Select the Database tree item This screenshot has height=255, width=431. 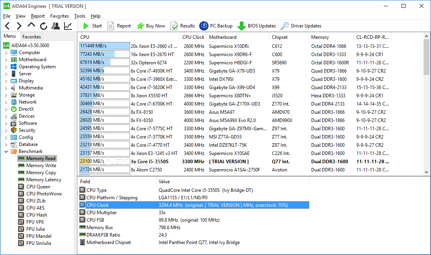pyautogui.click(x=24, y=144)
